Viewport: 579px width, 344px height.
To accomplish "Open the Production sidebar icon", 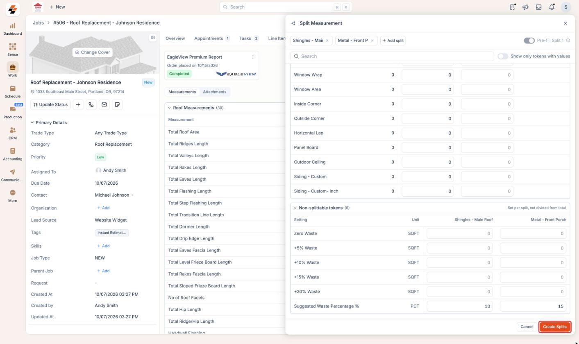I will click(12, 112).
